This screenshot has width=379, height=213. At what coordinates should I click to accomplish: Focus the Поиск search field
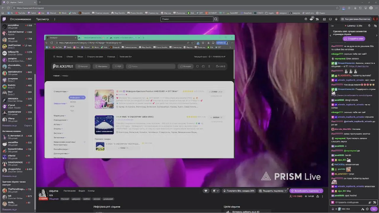[187, 19]
